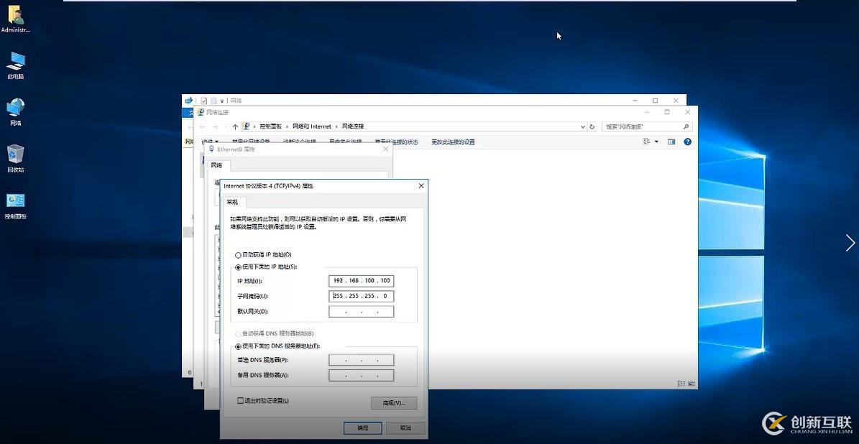Click the 首选 DNS 服务器 input field
Viewport: 859px width, 444px height.
pos(361,360)
